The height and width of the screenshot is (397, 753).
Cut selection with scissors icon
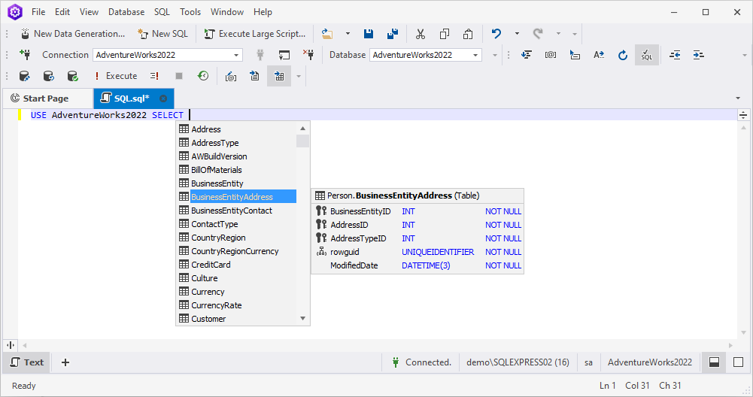421,34
